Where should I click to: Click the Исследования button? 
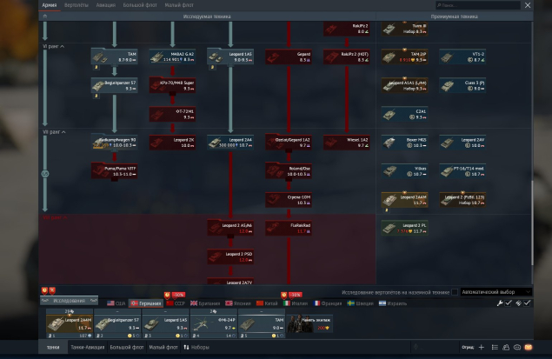(69, 301)
